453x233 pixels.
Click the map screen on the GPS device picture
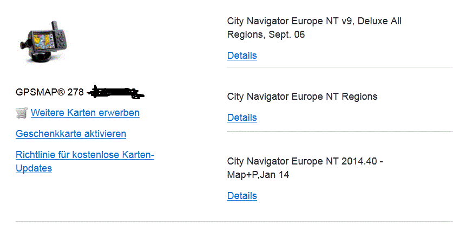click(x=42, y=39)
